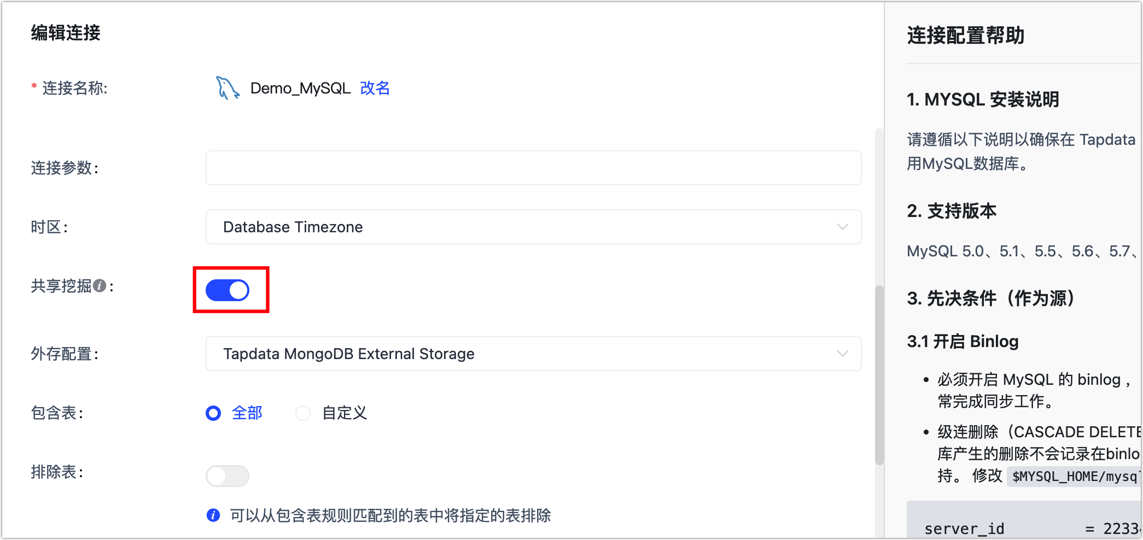1143x540 pixels.
Task: Click the Demo_MySQL connection name text
Action: click(300, 88)
